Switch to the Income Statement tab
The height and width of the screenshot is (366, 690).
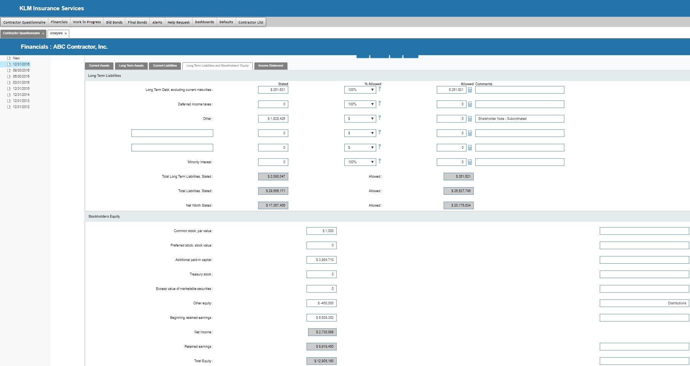click(x=270, y=66)
